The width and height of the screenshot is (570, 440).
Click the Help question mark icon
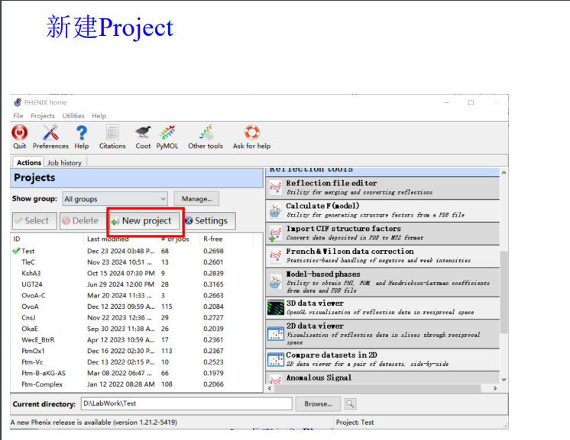[82, 133]
